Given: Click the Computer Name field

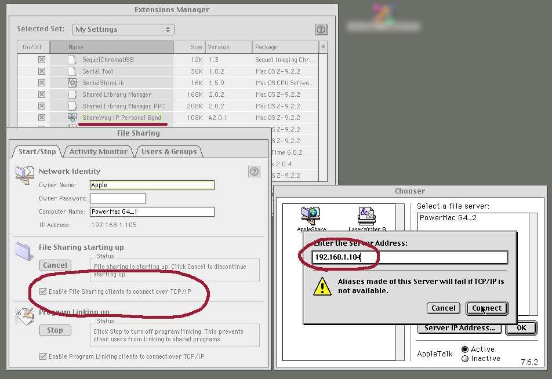Looking at the screenshot, I should pyautogui.click(x=152, y=212).
